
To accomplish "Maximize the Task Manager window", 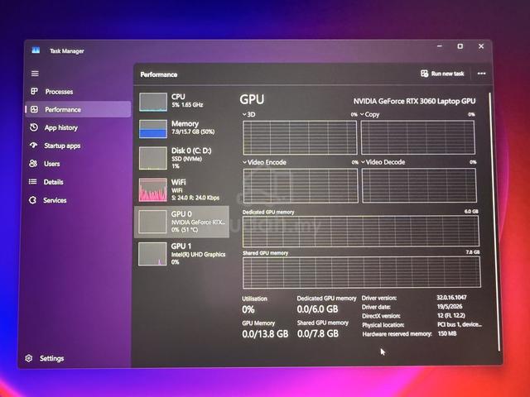I will tap(460, 46).
